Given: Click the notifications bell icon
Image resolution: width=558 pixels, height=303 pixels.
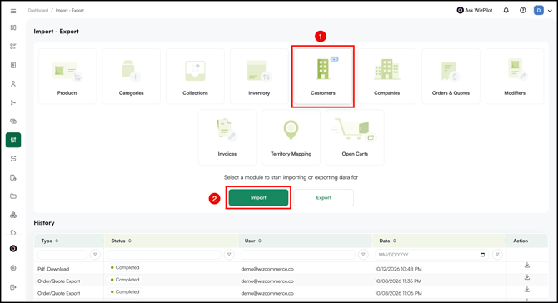Looking at the screenshot, I should [506, 10].
